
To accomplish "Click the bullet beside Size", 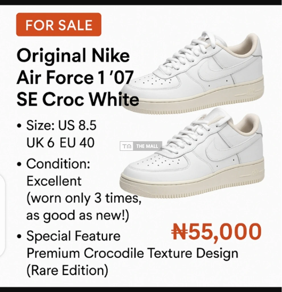I will pyautogui.click(x=19, y=126).
